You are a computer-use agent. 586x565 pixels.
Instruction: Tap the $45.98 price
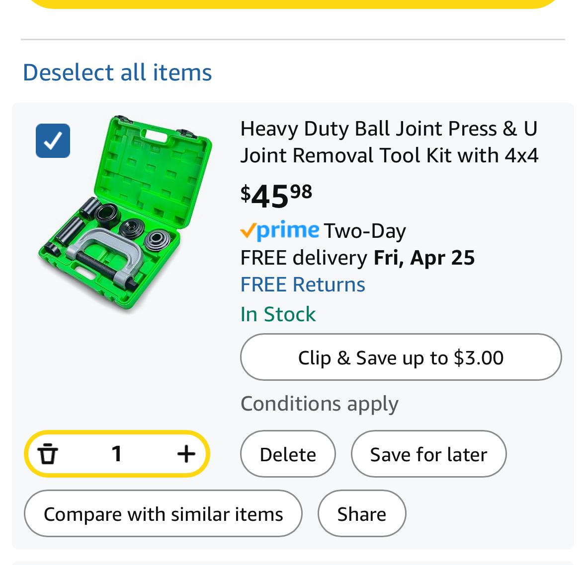point(276,196)
